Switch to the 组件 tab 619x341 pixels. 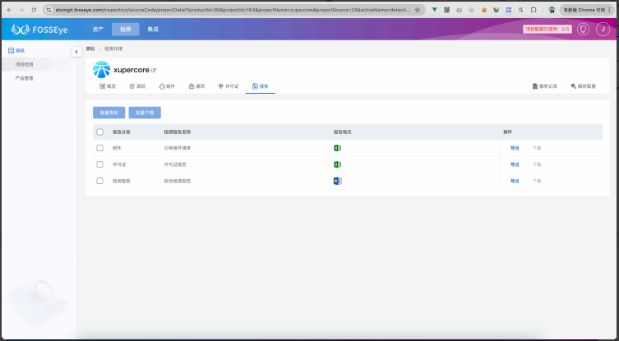pyautogui.click(x=167, y=86)
